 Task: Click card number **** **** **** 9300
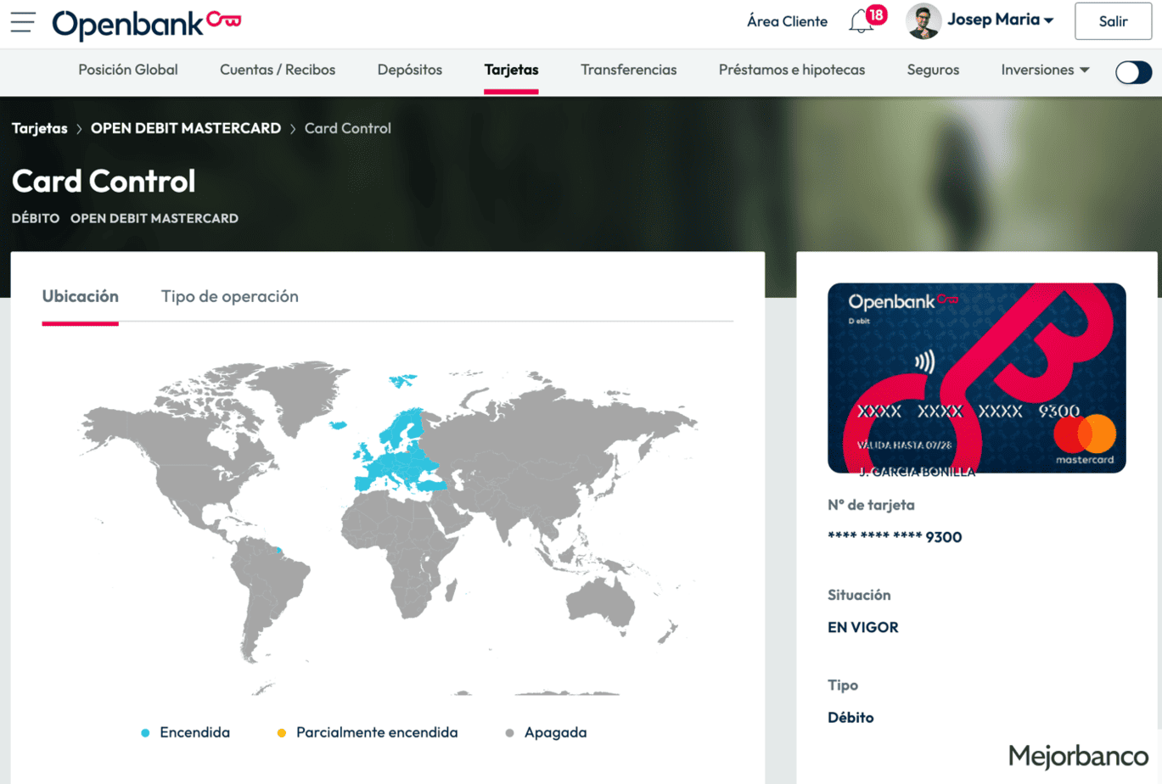click(895, 537)
